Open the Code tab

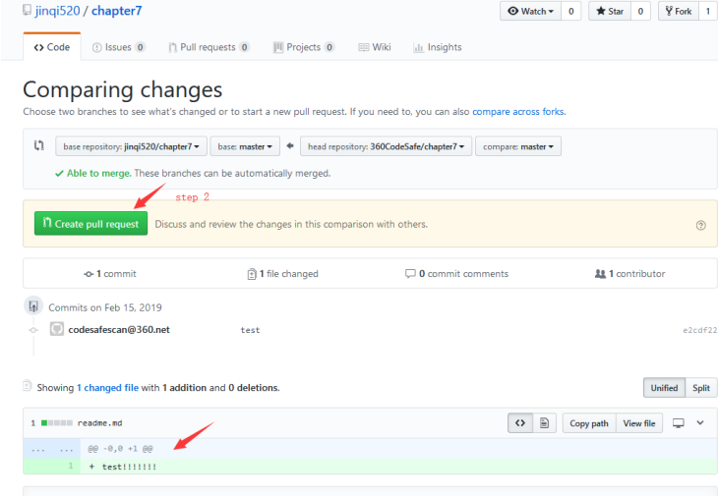52,47
